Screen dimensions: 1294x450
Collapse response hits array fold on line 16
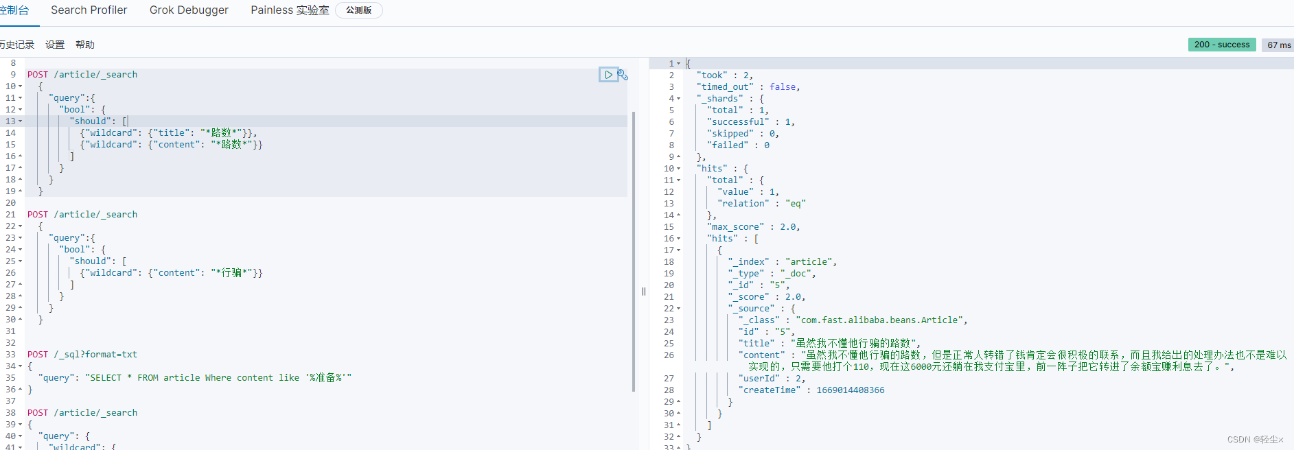(x=679, y=239)
